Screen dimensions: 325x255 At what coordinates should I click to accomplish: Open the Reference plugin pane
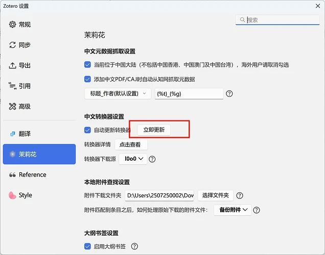[x=39, y=175]
